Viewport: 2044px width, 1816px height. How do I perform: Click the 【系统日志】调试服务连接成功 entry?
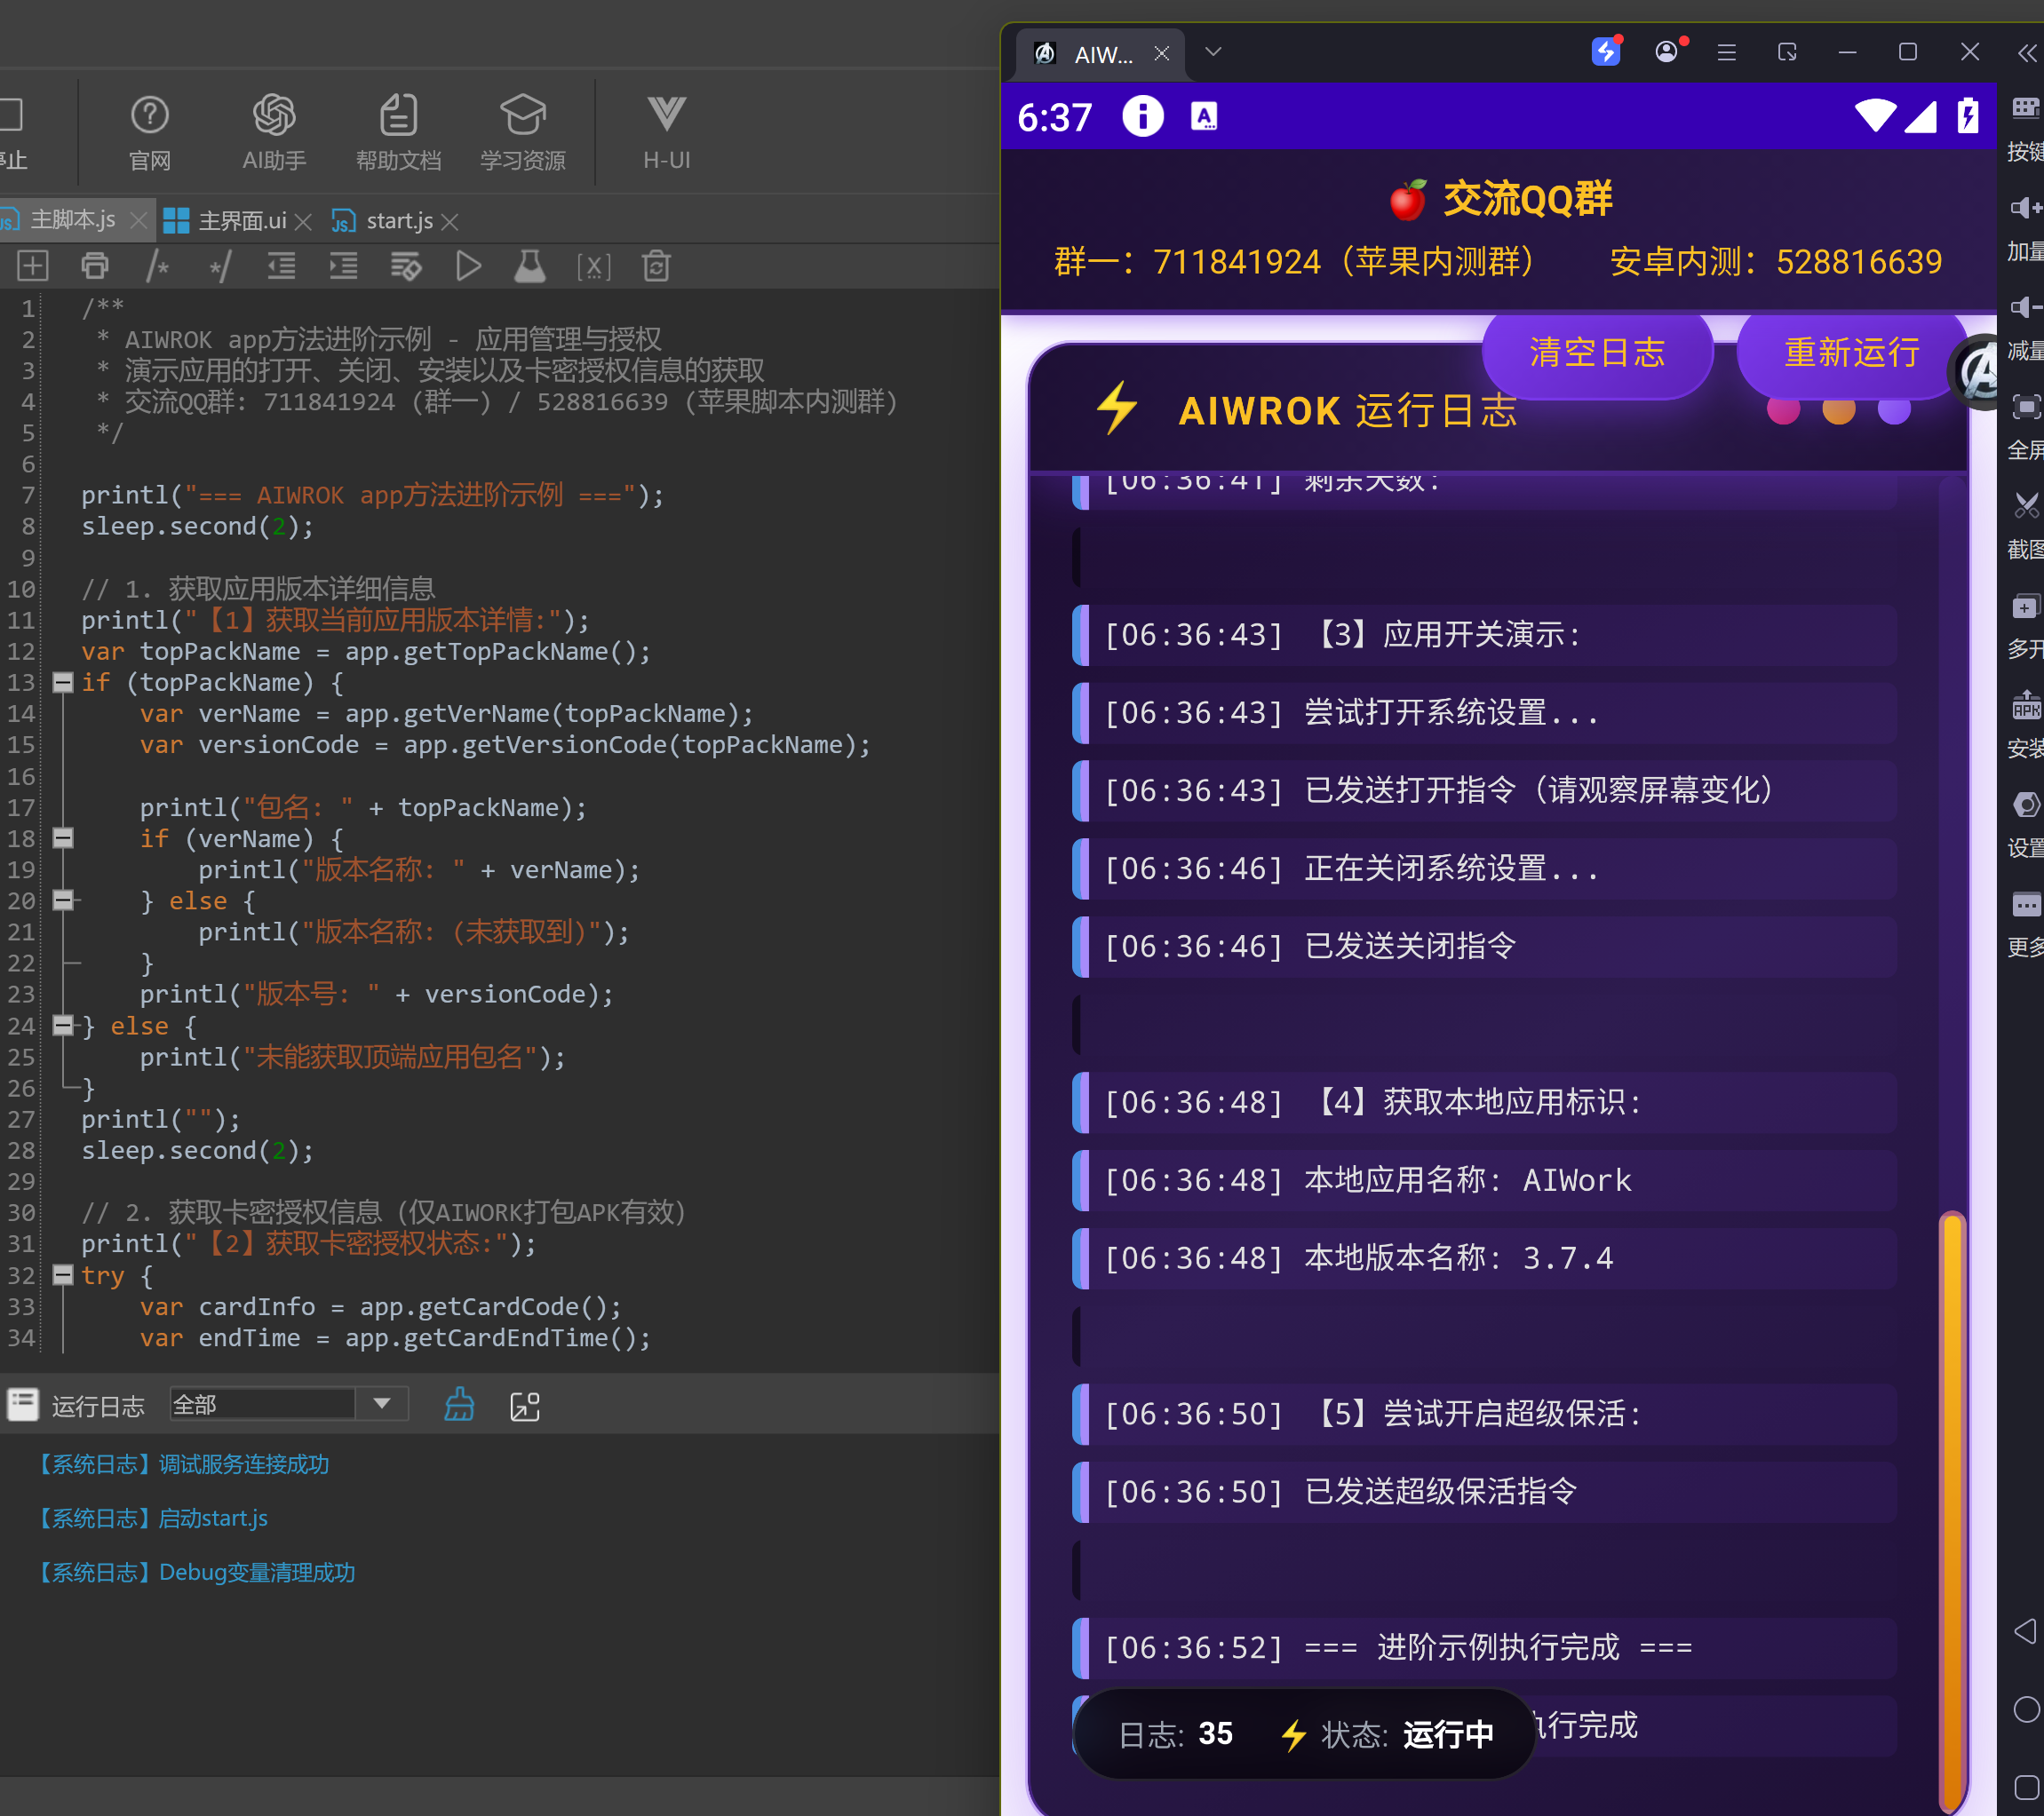click(x=183, y=1464)
